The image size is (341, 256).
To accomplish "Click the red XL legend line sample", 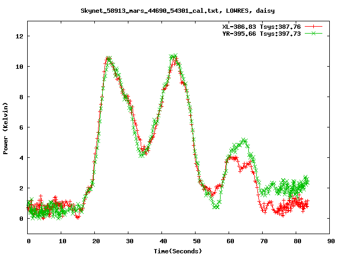I will tap(313, 27).
